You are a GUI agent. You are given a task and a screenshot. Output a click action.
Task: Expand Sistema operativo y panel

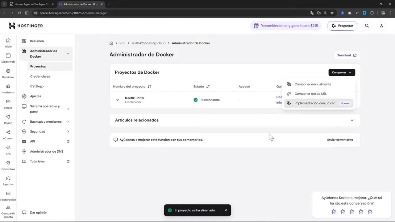click(x=68, y=109)
